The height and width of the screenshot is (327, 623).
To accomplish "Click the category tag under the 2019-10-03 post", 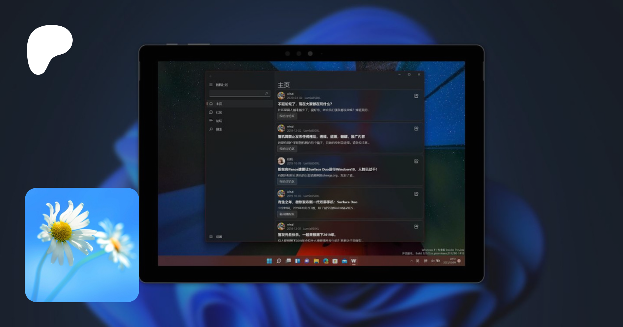I will pyautogui.click(x=287, y=214).
